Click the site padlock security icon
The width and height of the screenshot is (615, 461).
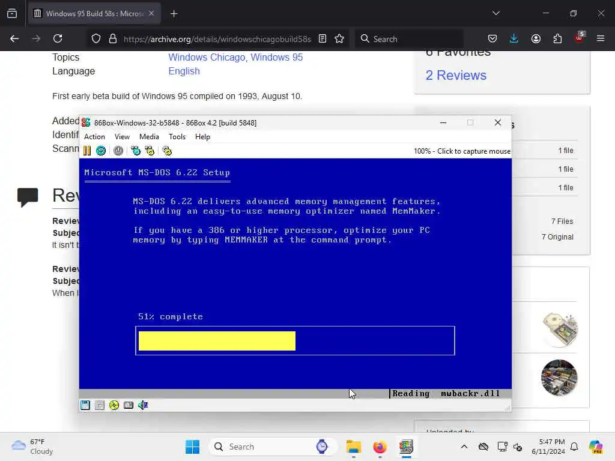[113, 39]
